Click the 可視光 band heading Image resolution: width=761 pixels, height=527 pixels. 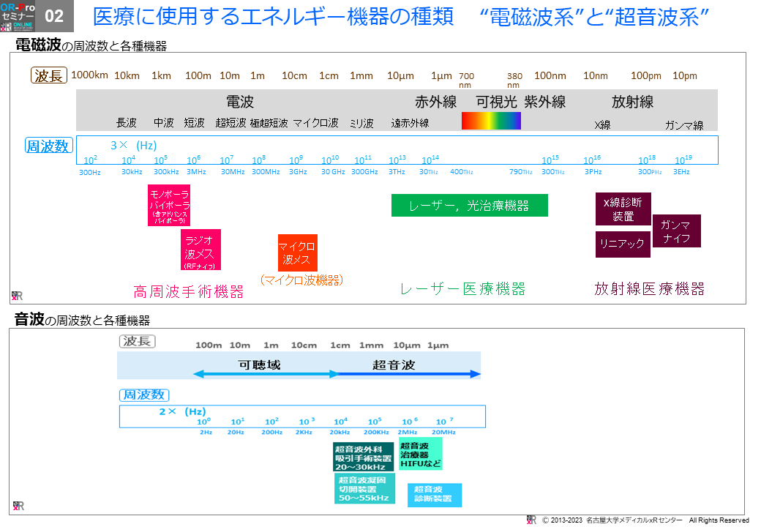click(496, 102)
